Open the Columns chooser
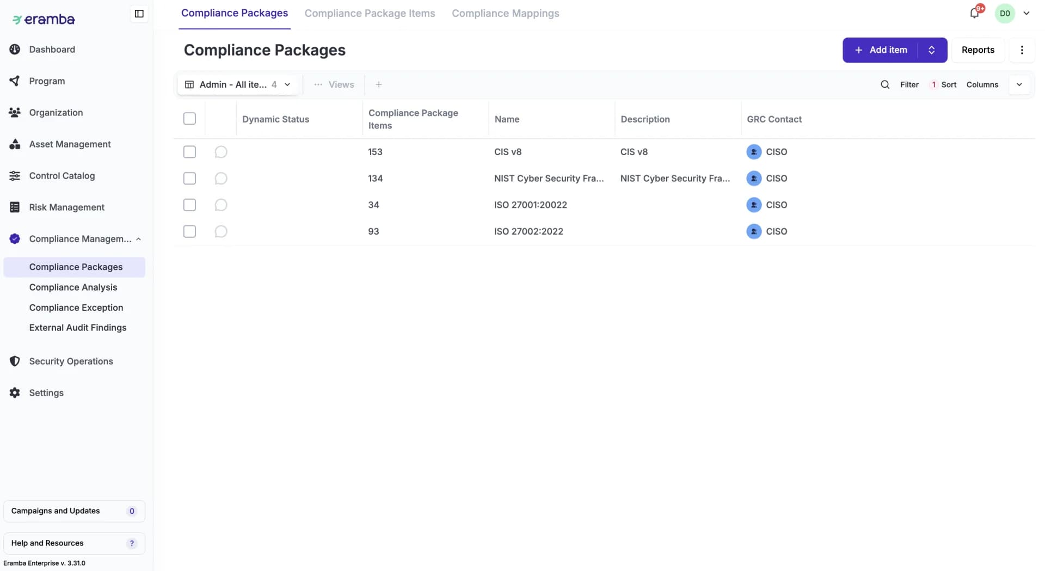The height and width of the screenshot is (571, 1045). [982, 84]
